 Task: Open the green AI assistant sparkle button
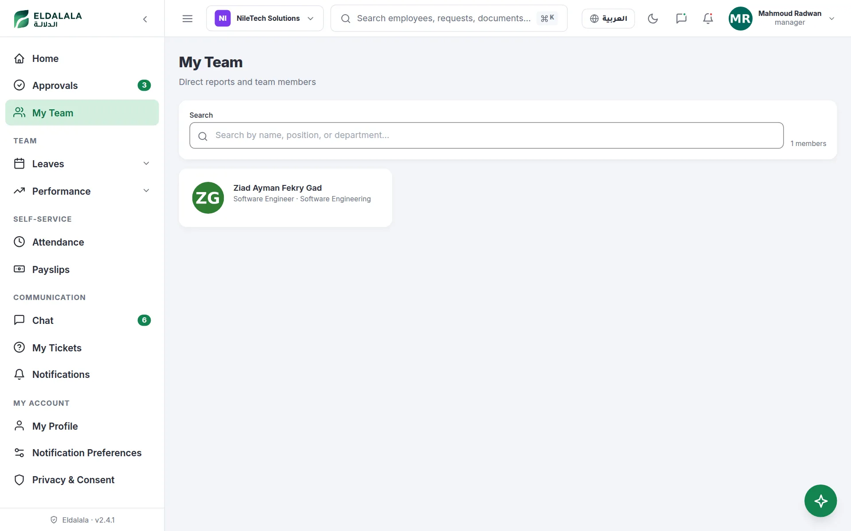820,501
